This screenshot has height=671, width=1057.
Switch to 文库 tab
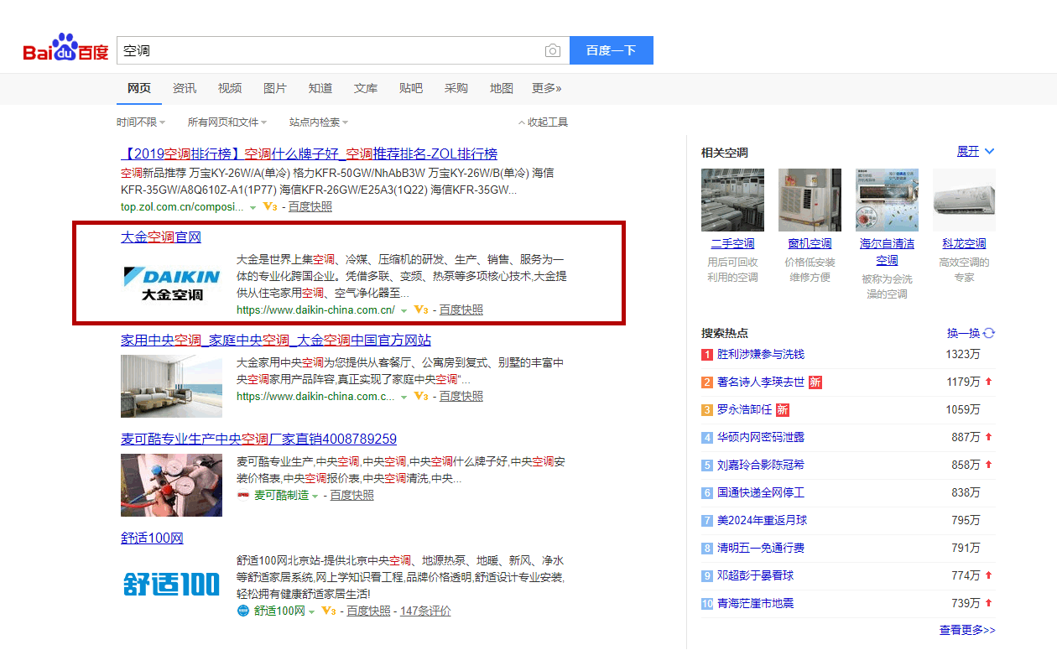click(x=366, y=88)
